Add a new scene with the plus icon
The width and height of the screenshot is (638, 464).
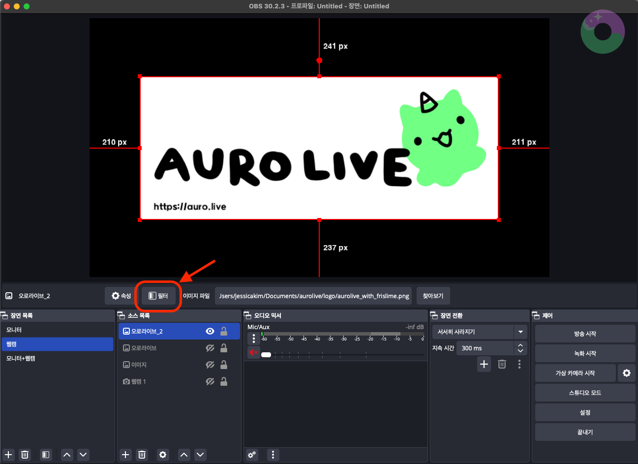coord(8,455)
